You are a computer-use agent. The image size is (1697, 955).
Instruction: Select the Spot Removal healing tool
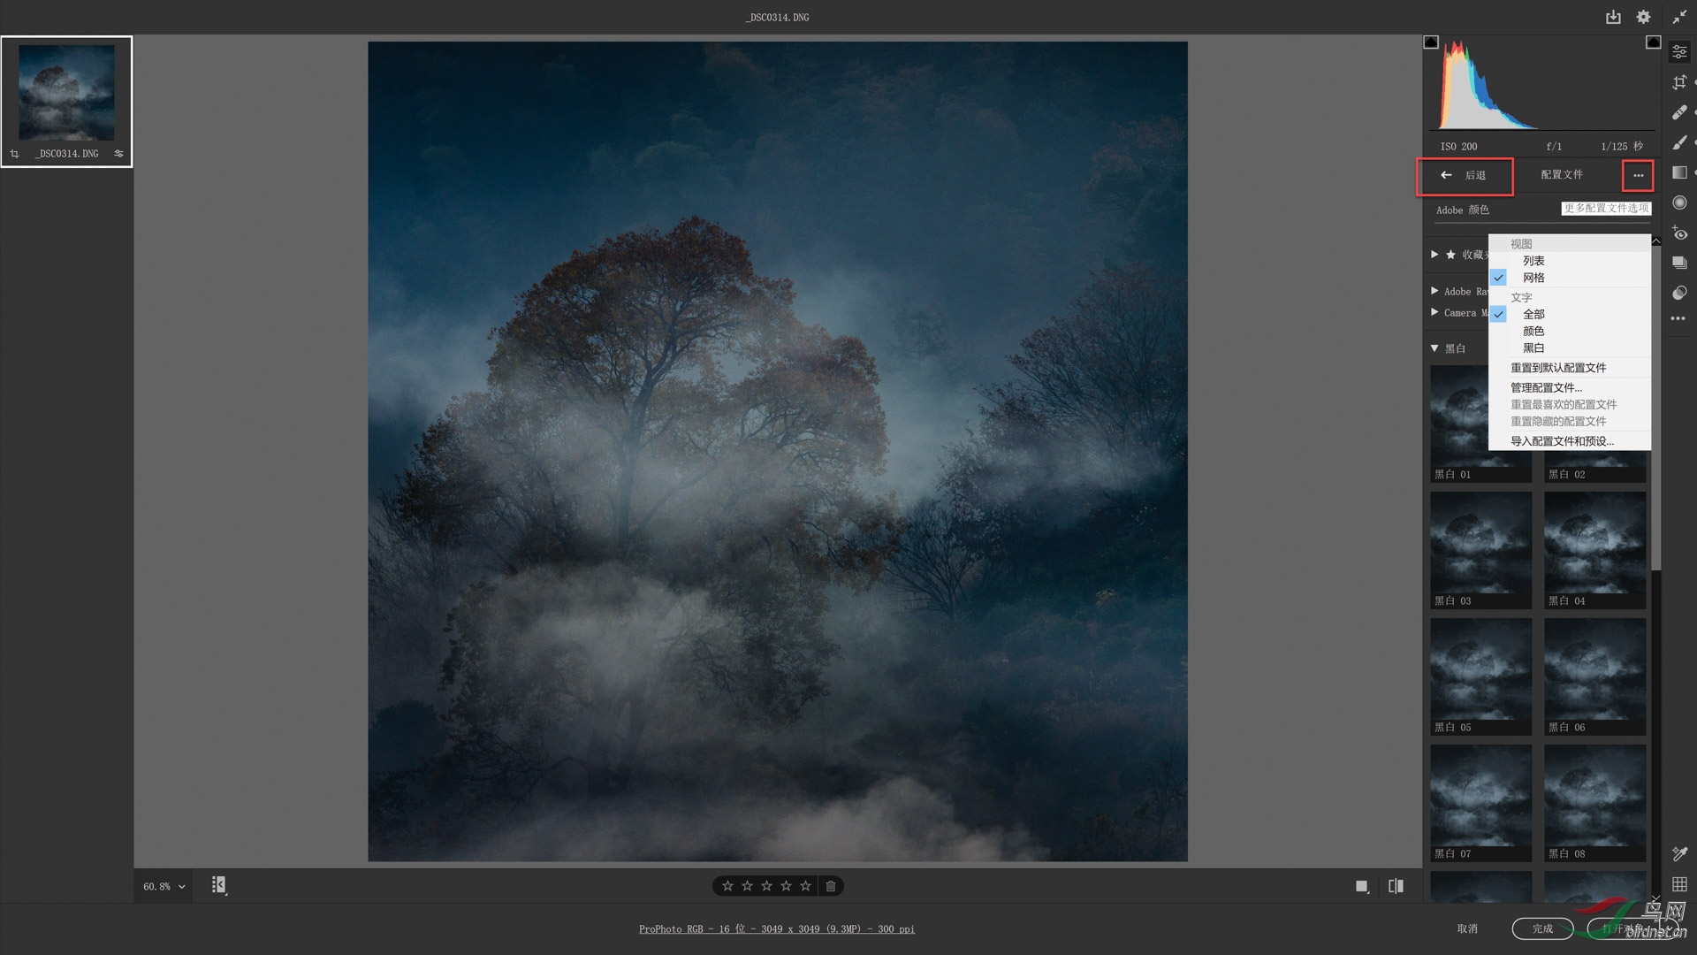point(1679,112)
